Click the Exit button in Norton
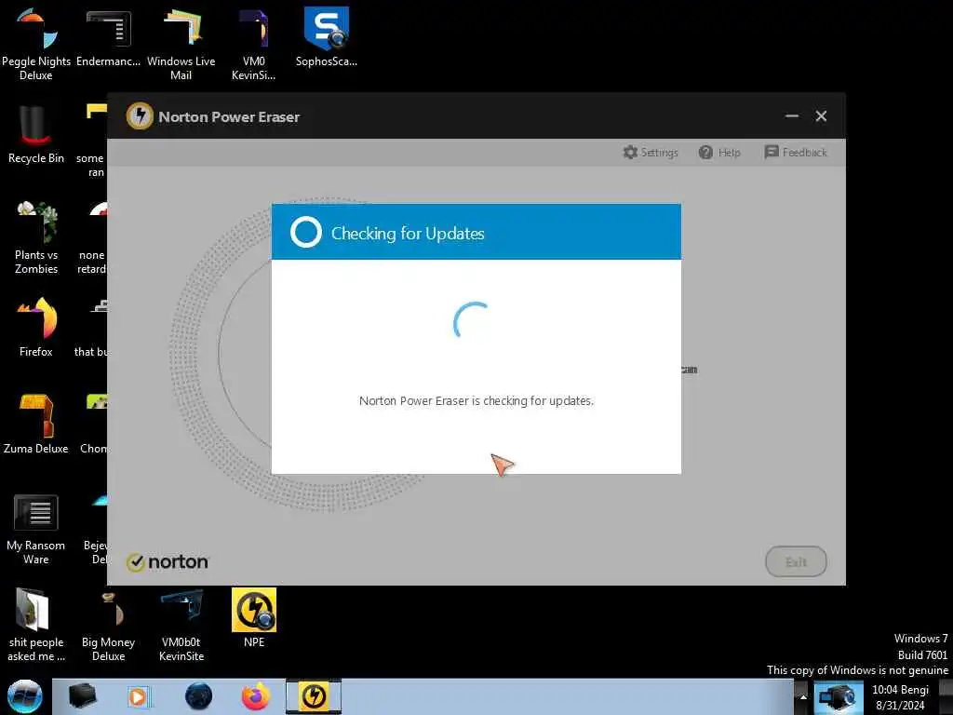953x715 pixels. coord(796,561)
